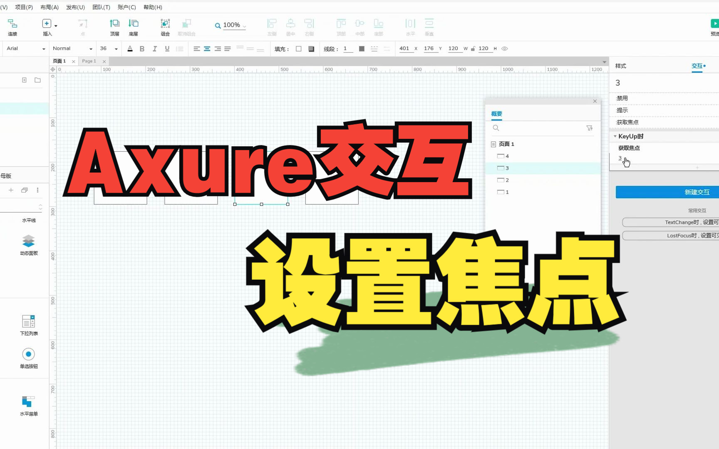Collapse the KeyUp时 interaction section
Viewport: 719px width, 449px height.
pos(615,136)
